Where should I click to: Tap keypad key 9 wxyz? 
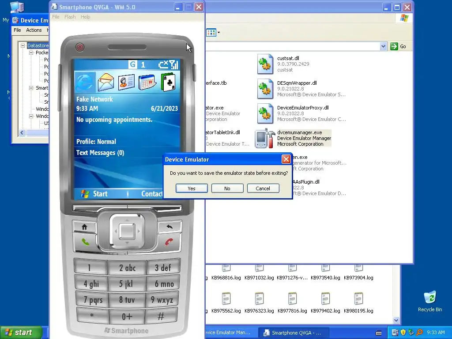pyautogui.click(x=162, y=300)
